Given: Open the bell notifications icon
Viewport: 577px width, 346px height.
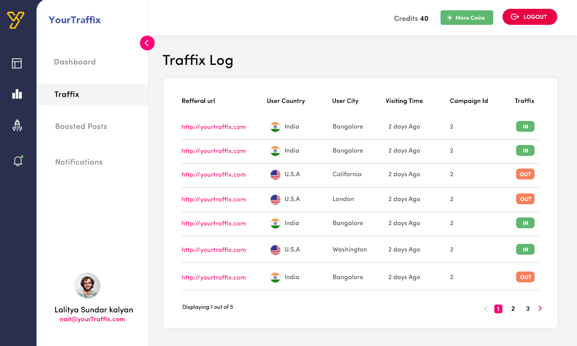Looking at the screenshot, I should [18, 161].
